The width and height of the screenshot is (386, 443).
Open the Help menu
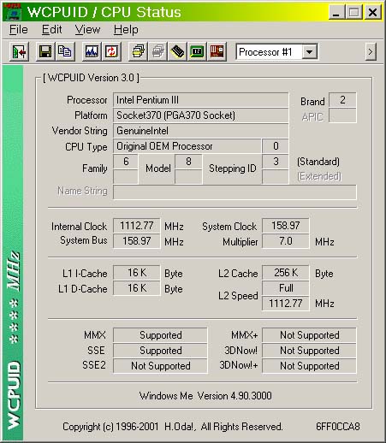(x=126, y=30)
